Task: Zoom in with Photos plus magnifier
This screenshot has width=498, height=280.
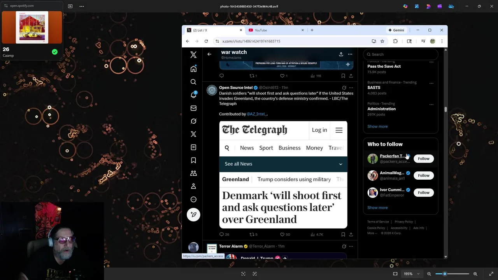Action: click(x=475, y=274)
